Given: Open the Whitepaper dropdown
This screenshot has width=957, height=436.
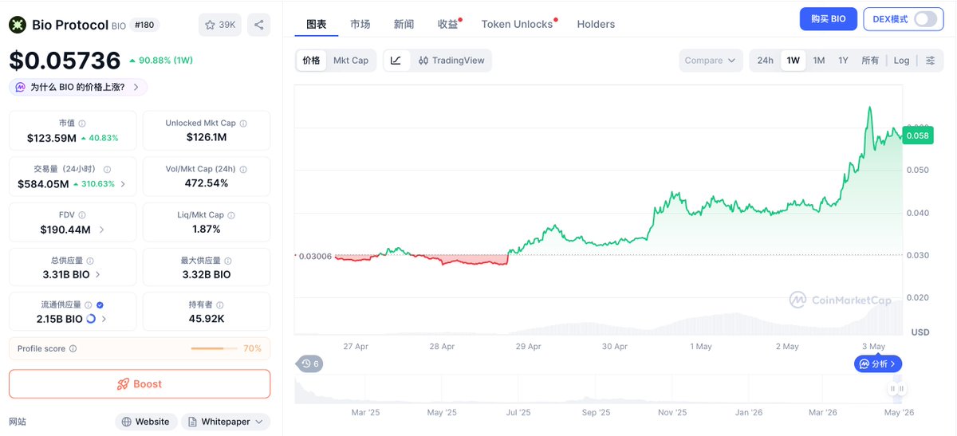Looking at the screenshot, I should [x=226, y=422].
